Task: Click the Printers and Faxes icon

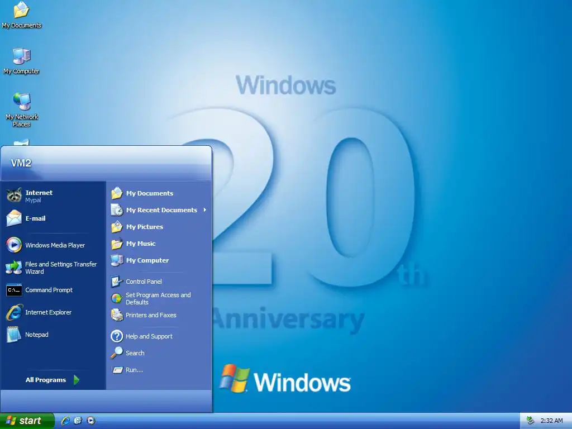Action: click(x=117, y=315)
